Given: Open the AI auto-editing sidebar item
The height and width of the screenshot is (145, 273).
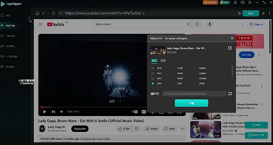Looking at the screenshot, I should point(9,56).
